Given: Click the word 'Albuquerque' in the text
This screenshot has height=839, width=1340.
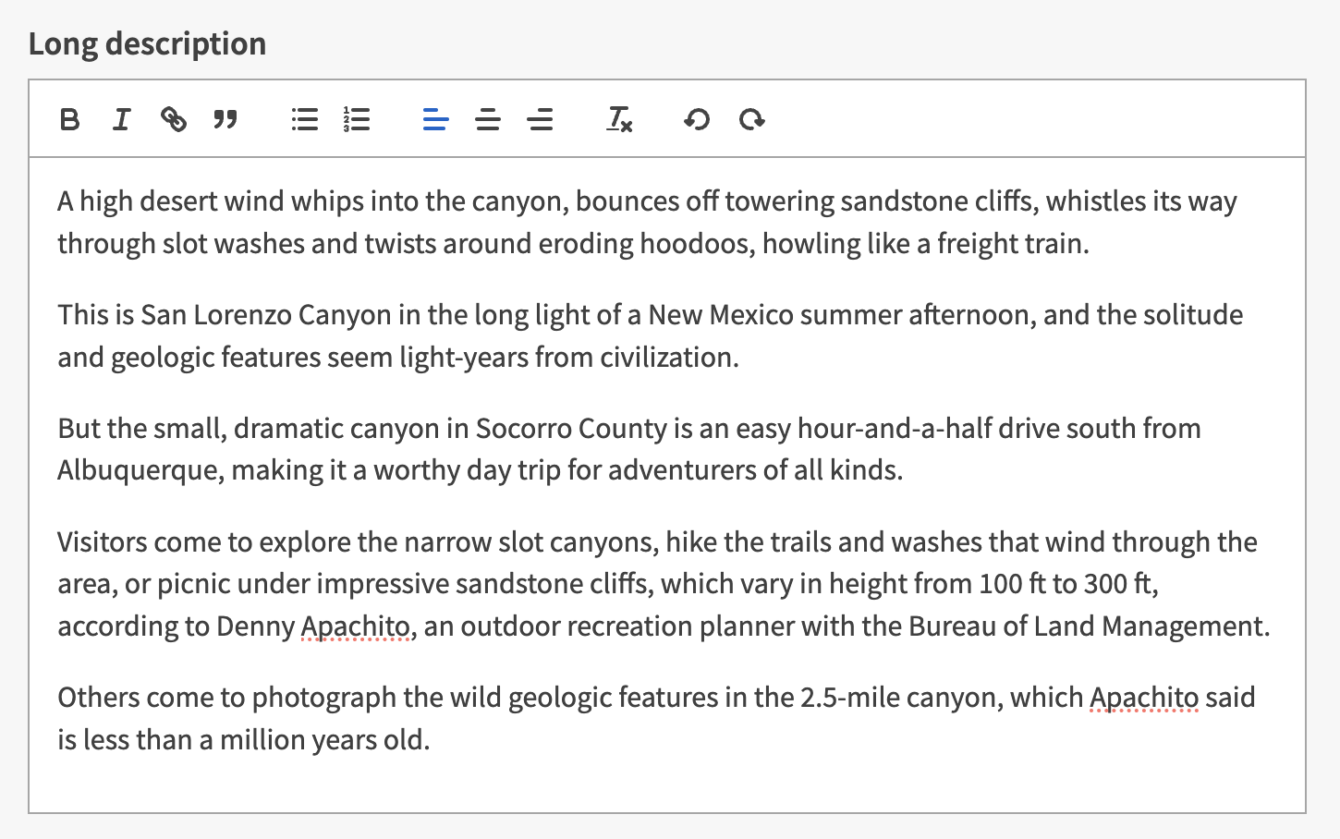Looking at the screenshot, I should pos(140,470).
